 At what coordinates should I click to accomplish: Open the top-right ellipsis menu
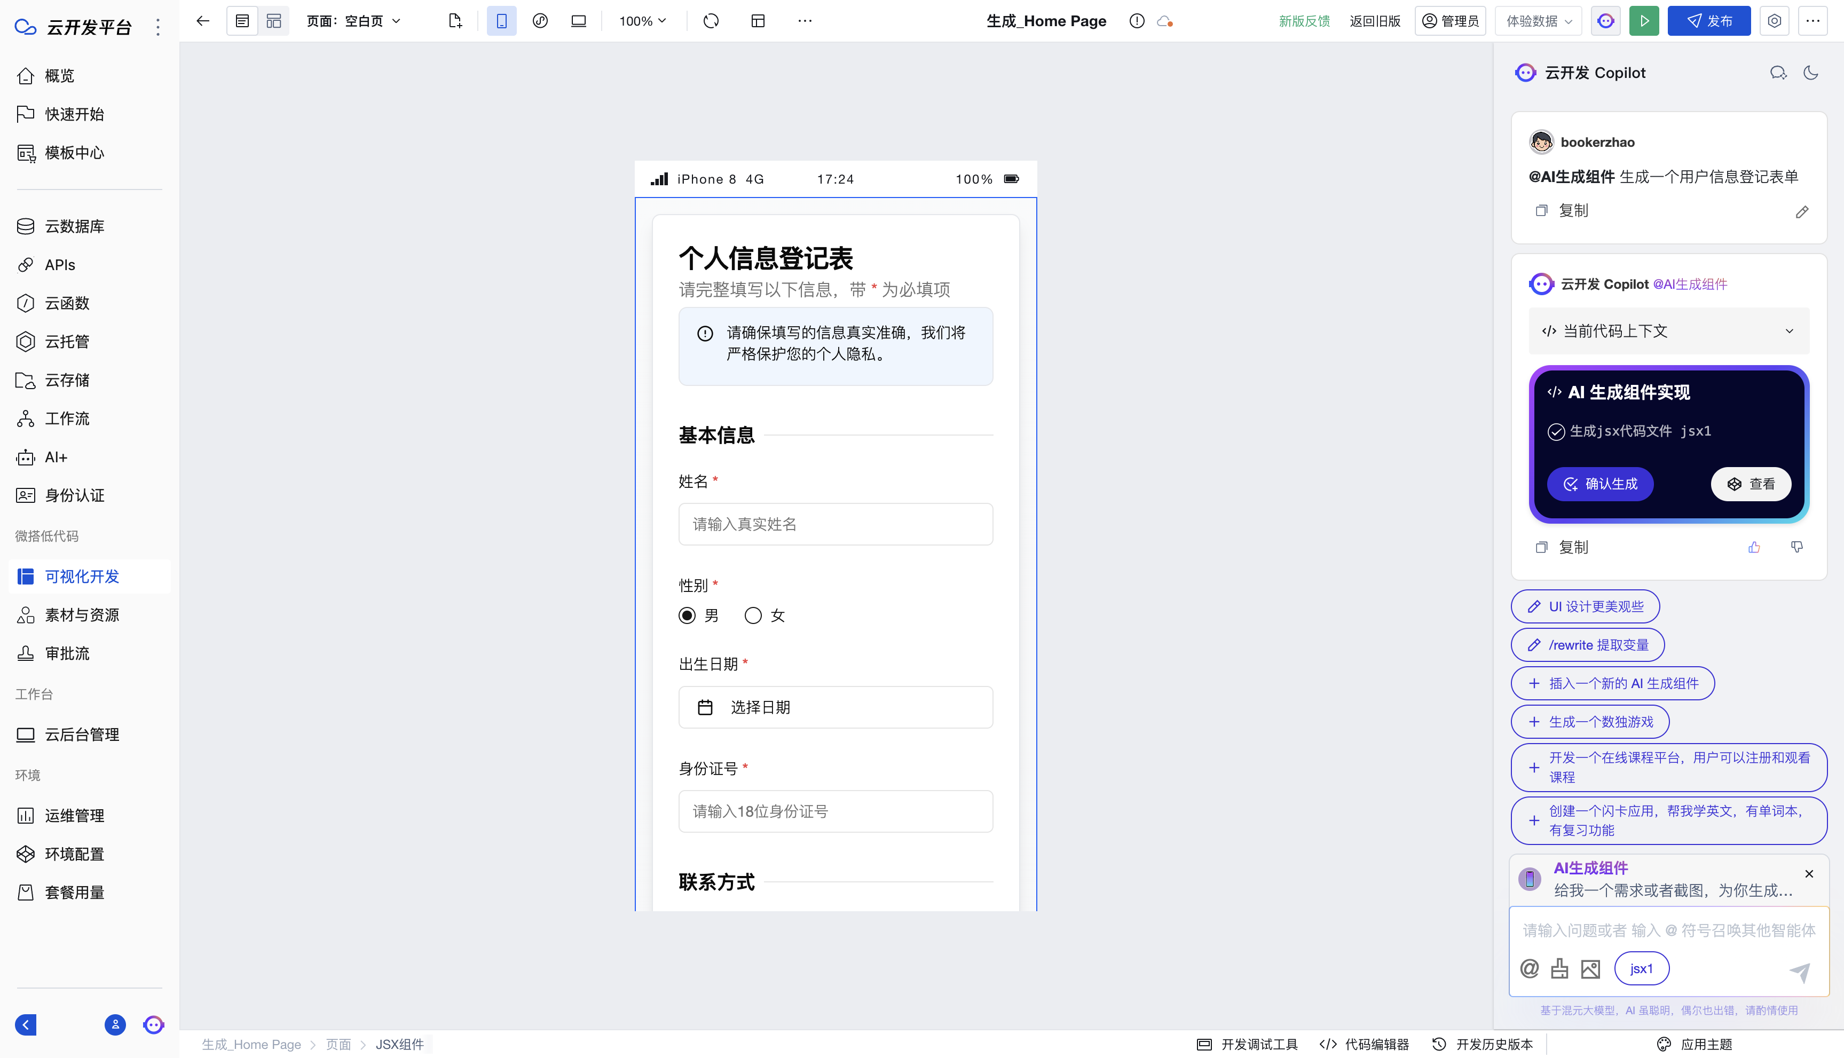coord(1813,21)
